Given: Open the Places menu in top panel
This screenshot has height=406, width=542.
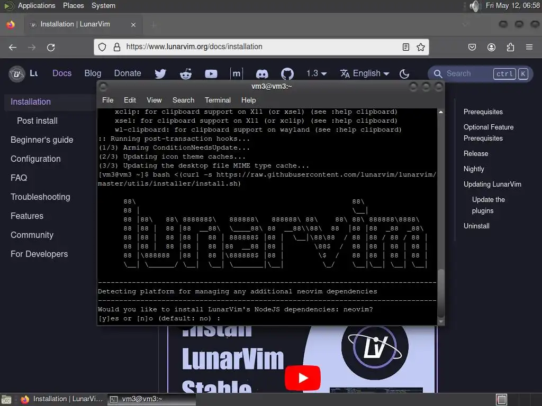Looking at the screenshot, I should pyautogui.click(x=73, y=5).
